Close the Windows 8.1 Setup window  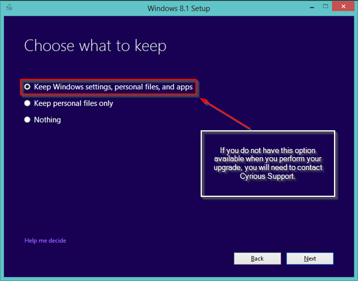tap(343, 6)
